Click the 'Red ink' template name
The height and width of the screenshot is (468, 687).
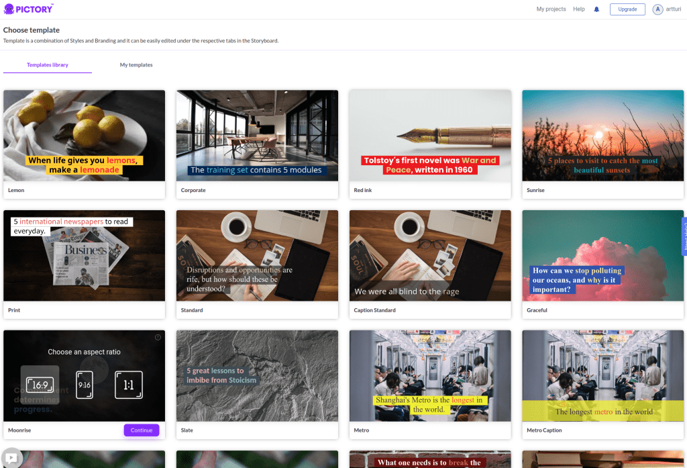363,191
